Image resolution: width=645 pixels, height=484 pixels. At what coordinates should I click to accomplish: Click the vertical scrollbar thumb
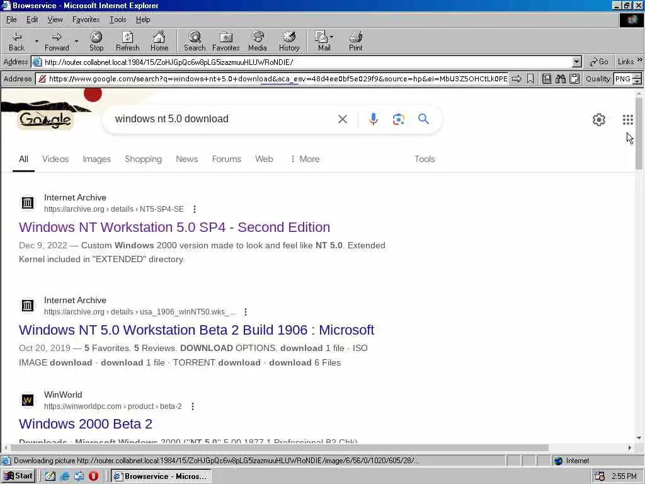click(x=639, y=134)
